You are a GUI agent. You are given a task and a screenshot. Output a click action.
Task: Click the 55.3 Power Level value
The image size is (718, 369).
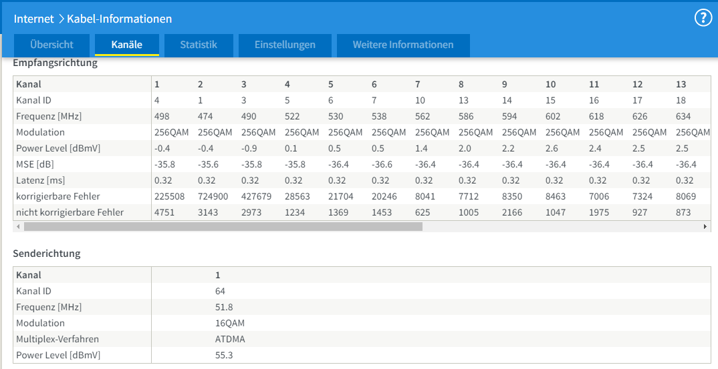pos(224,355)
